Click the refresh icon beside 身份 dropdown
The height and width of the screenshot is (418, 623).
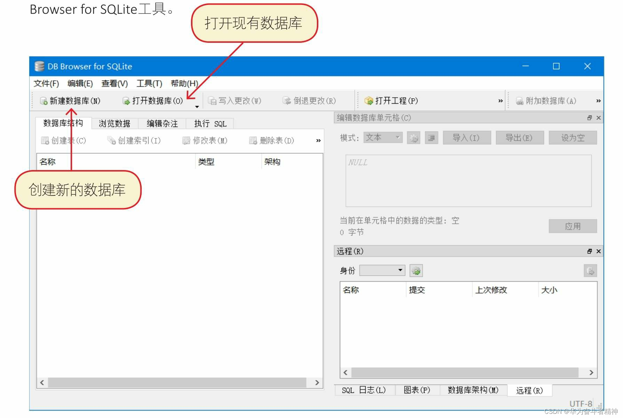pos(416,271)
